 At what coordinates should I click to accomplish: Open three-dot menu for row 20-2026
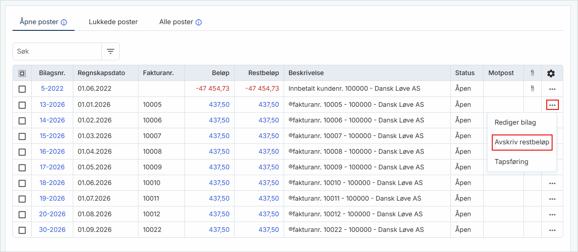(x=552, y=214)
